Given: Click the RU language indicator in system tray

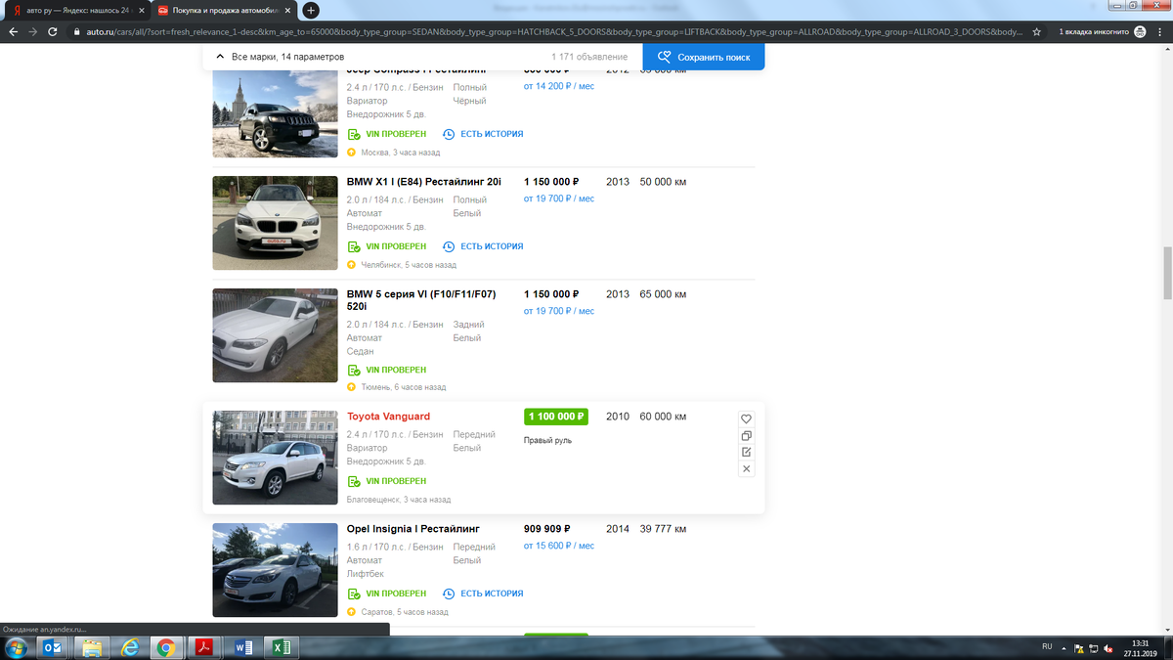Looking at the screenshot, I should click(1047, 647).
